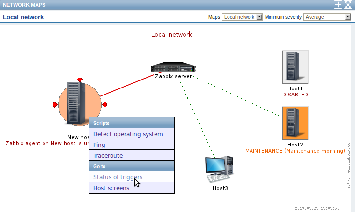The height and width of the screenshot is (212, 355).
Task: Click the map timestamp 2013.05.29
Action: (317, 208)
